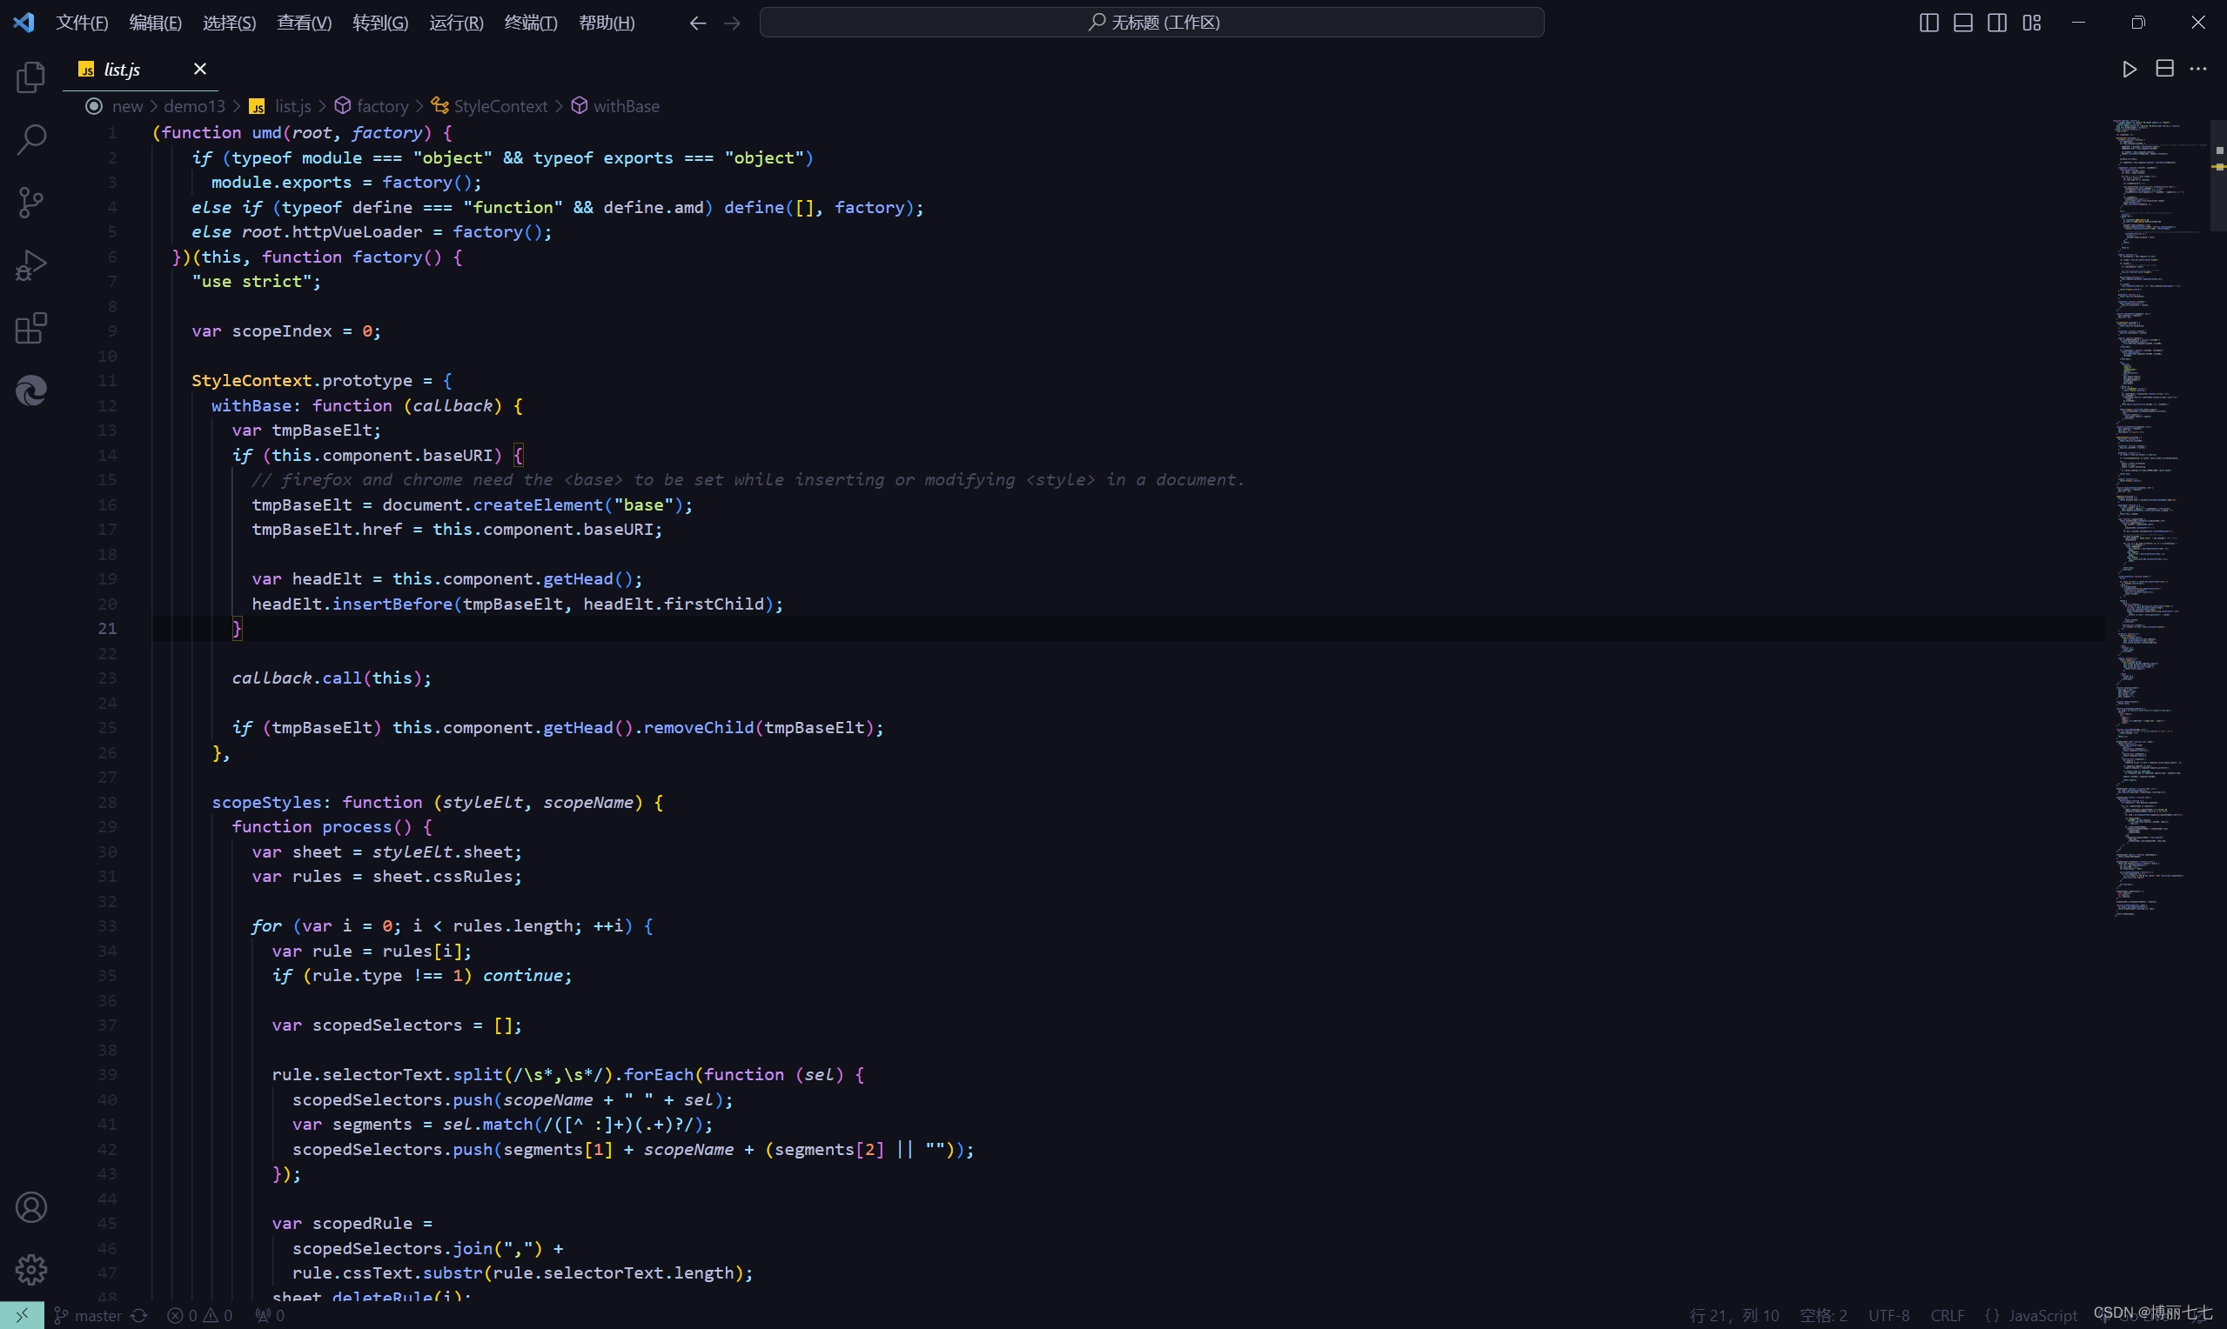The width and height of the screenshot is (2227, 1329).
Task: Open the editor more actions menu
Action: click(2198, 69)
